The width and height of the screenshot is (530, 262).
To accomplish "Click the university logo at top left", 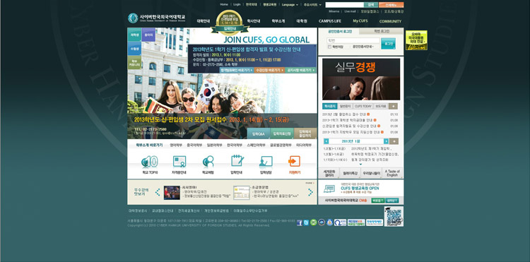I will pos(156,18).
